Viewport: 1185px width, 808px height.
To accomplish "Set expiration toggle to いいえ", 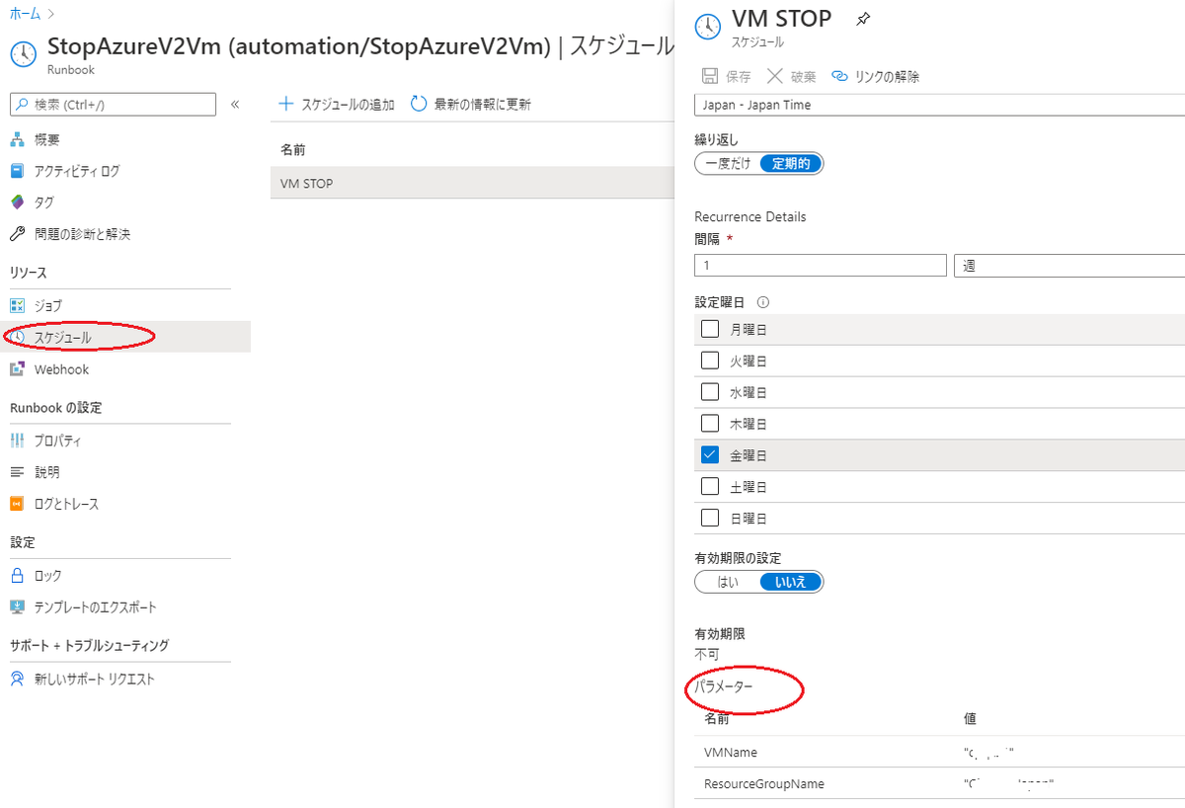I will [x=791, y=582].
